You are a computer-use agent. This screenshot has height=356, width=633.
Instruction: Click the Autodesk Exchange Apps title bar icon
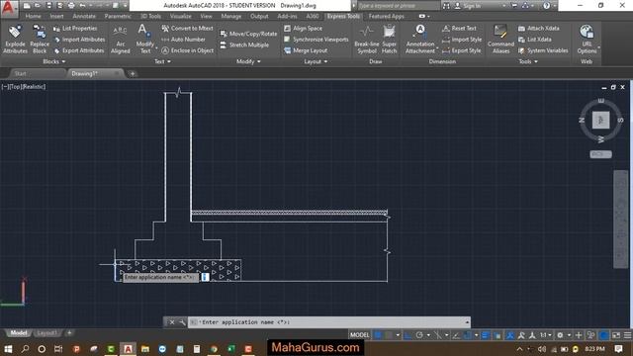514,6
